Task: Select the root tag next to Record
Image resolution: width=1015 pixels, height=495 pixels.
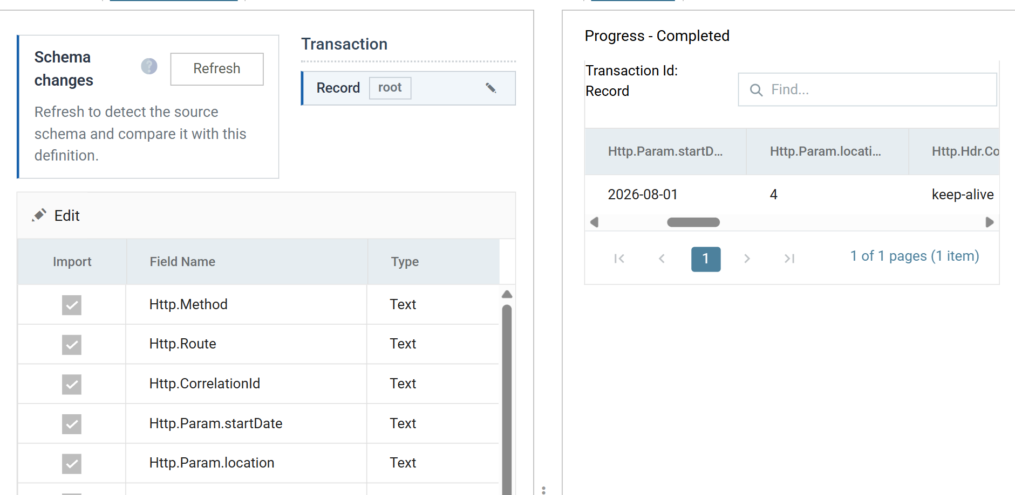Action: click(x=390, y=88)
